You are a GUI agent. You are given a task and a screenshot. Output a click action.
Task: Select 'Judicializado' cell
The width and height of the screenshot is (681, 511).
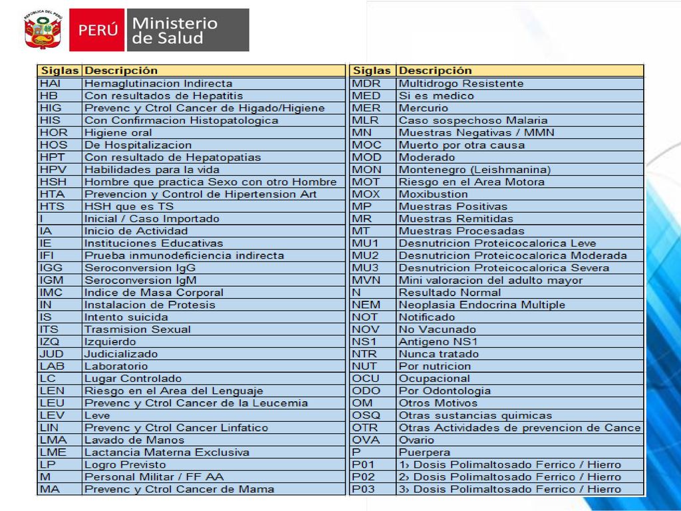click(x=213, y=354)
